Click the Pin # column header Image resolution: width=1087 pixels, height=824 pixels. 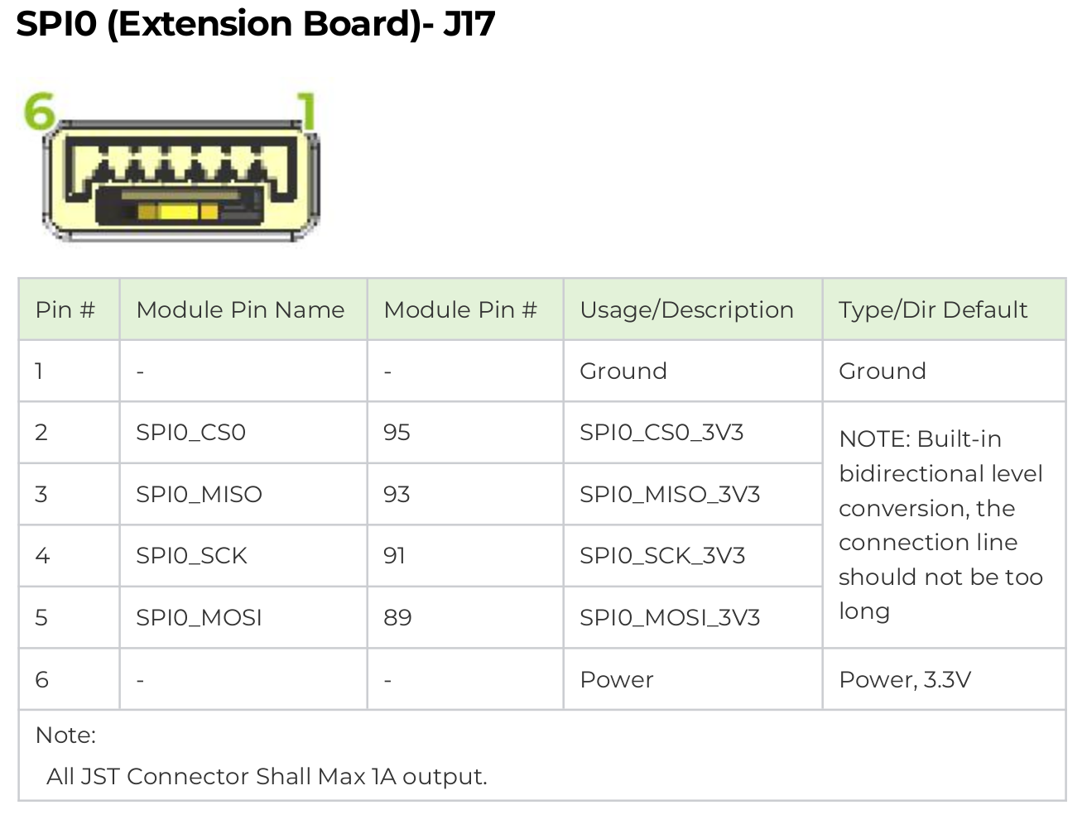pyautogui.click(x=70, y=309)
